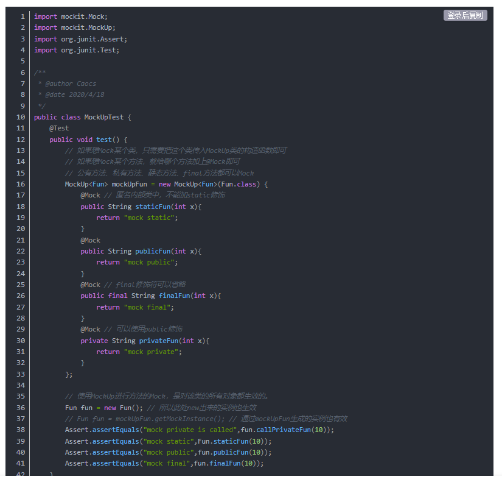This screenshot has width=502, height=479.
Task: Click 'Fun fun = new Fun();' statement
Action: (x=103, y=408)
